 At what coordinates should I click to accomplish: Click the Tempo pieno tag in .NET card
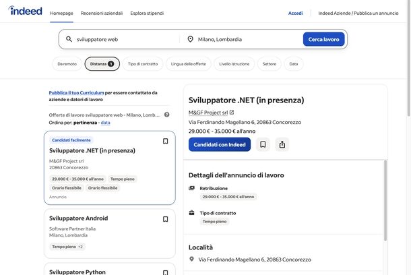(x=123, y=179)
